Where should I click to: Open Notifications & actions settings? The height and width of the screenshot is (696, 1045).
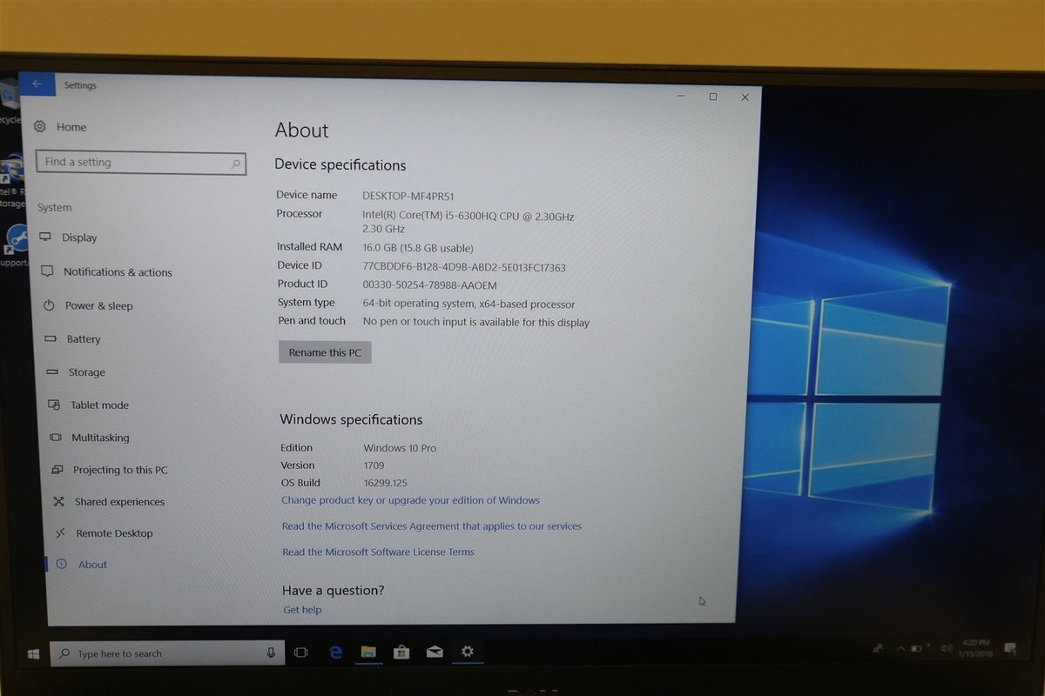(117, 271)
